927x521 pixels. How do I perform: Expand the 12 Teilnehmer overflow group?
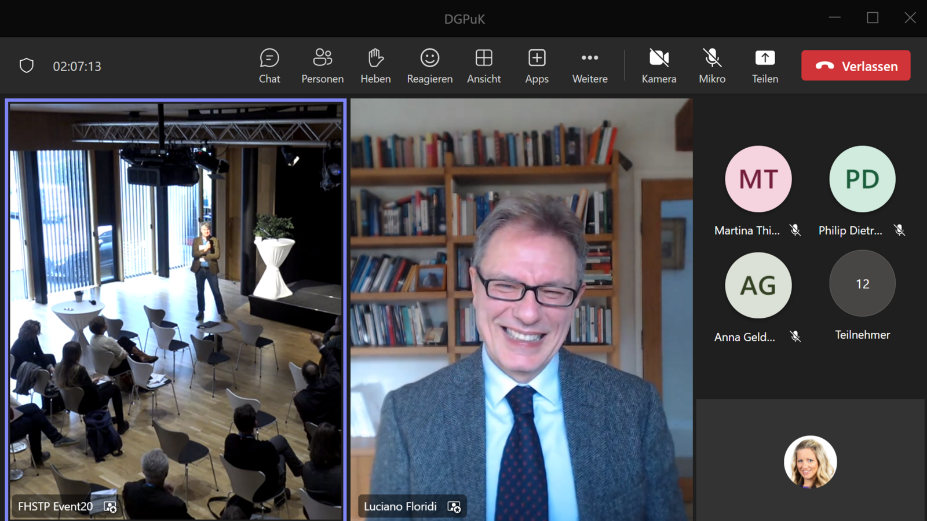[x=862, y=284]
